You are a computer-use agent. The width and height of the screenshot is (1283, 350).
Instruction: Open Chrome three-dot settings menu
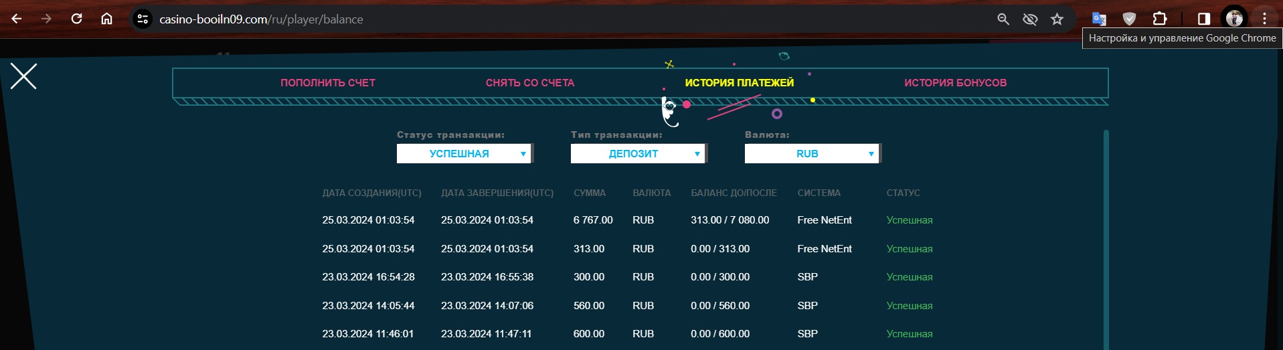point(1264,19)
